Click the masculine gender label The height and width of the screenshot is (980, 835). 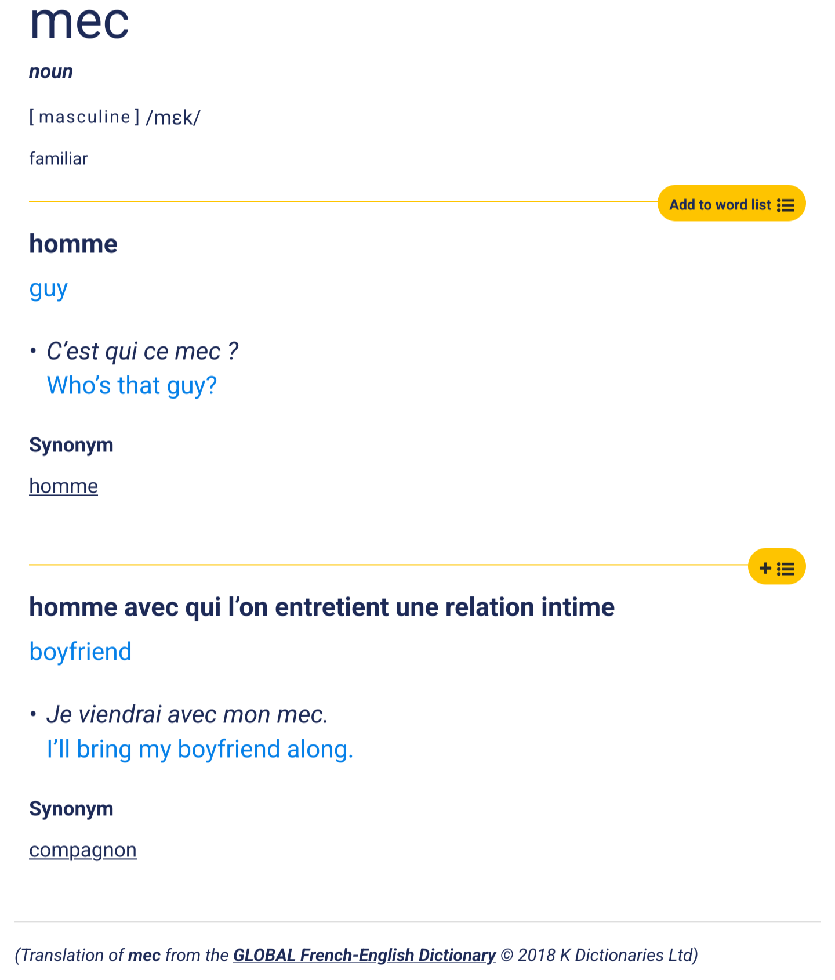point(85,117)
